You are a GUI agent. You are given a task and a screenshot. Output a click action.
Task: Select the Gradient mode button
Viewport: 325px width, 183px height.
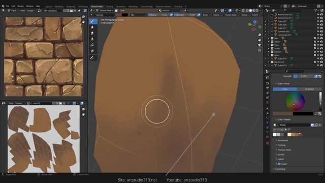(309, 89)
